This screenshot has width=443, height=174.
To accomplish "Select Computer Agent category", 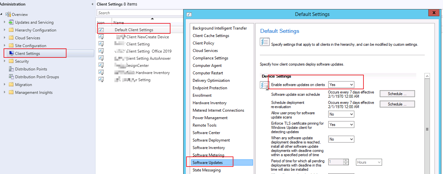I will 207,66.
